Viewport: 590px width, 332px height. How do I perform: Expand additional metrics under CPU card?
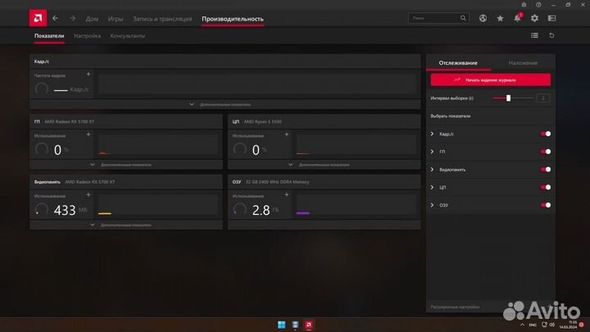click(324, 165)
